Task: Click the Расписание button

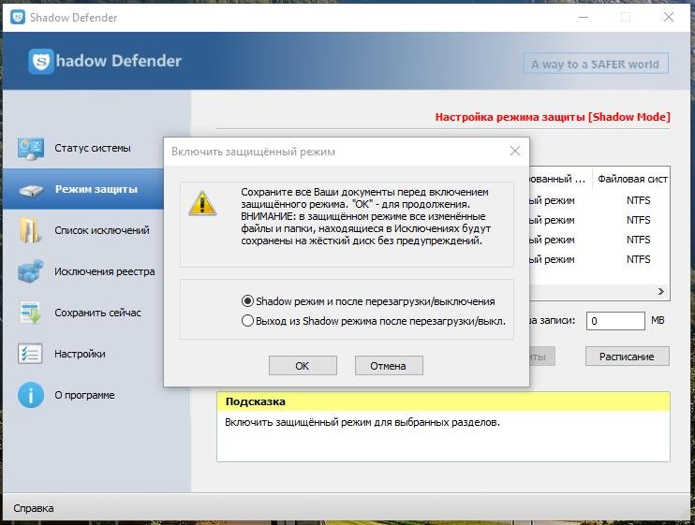Action: pyautogui.click(x=628, y=357)
